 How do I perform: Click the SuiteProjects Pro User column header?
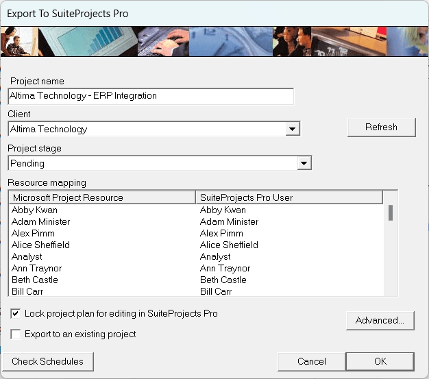click(x=289, y=197)
